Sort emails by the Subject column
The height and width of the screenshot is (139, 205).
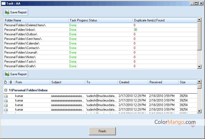click(67, 82)
